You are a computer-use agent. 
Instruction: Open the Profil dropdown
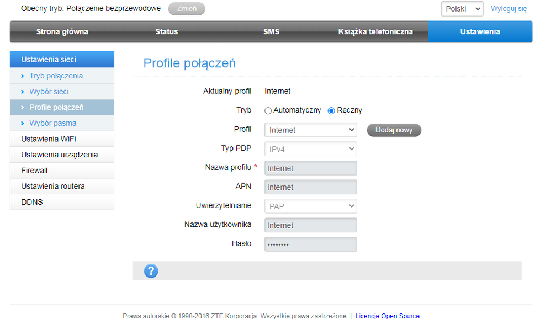311,130
